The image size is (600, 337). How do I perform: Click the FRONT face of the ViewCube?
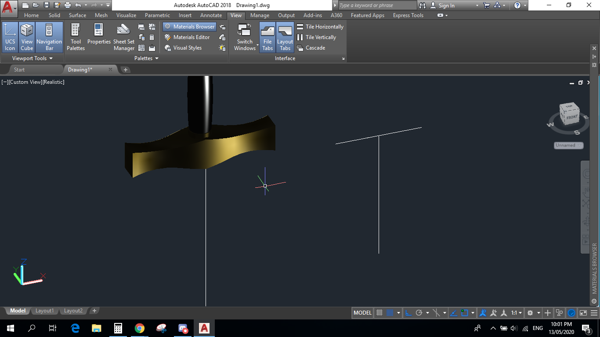click(572, 118)
